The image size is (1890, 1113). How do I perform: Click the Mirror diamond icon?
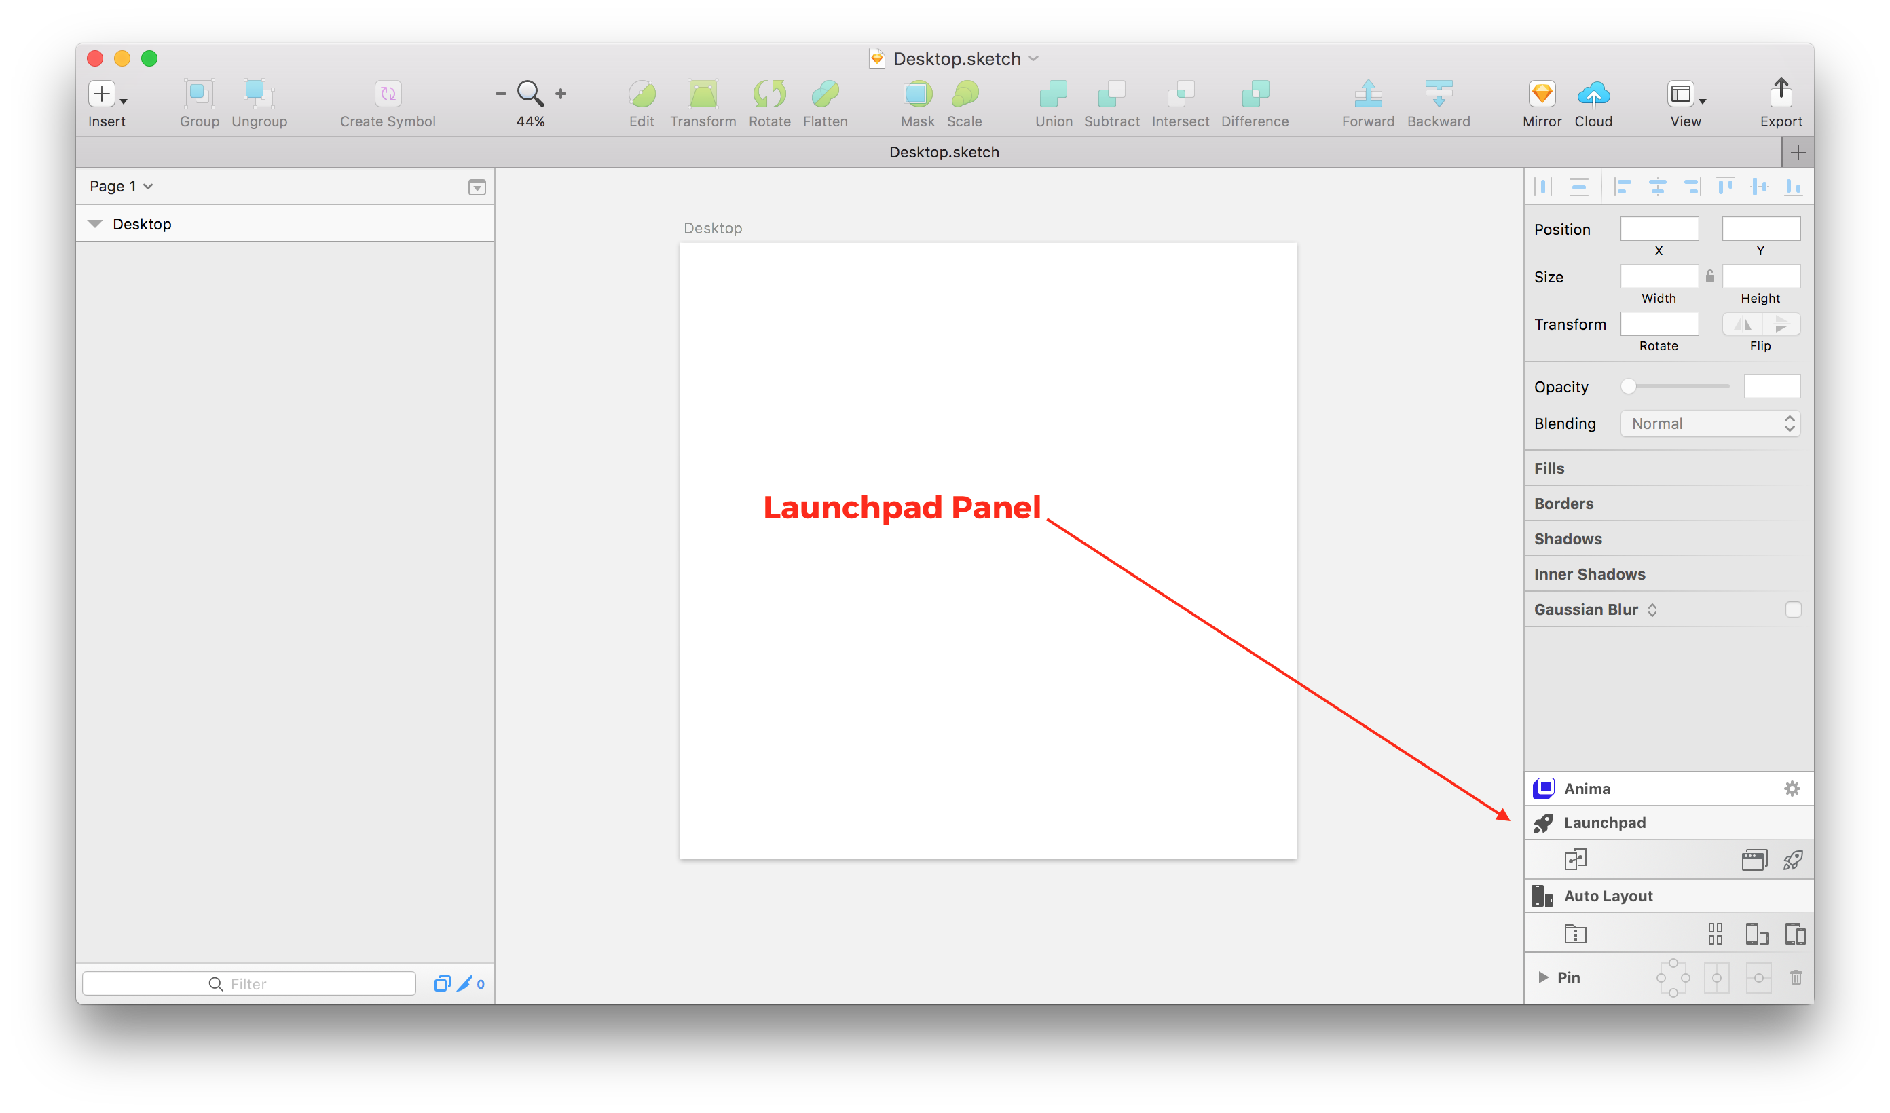click(x=1541, y=94)
